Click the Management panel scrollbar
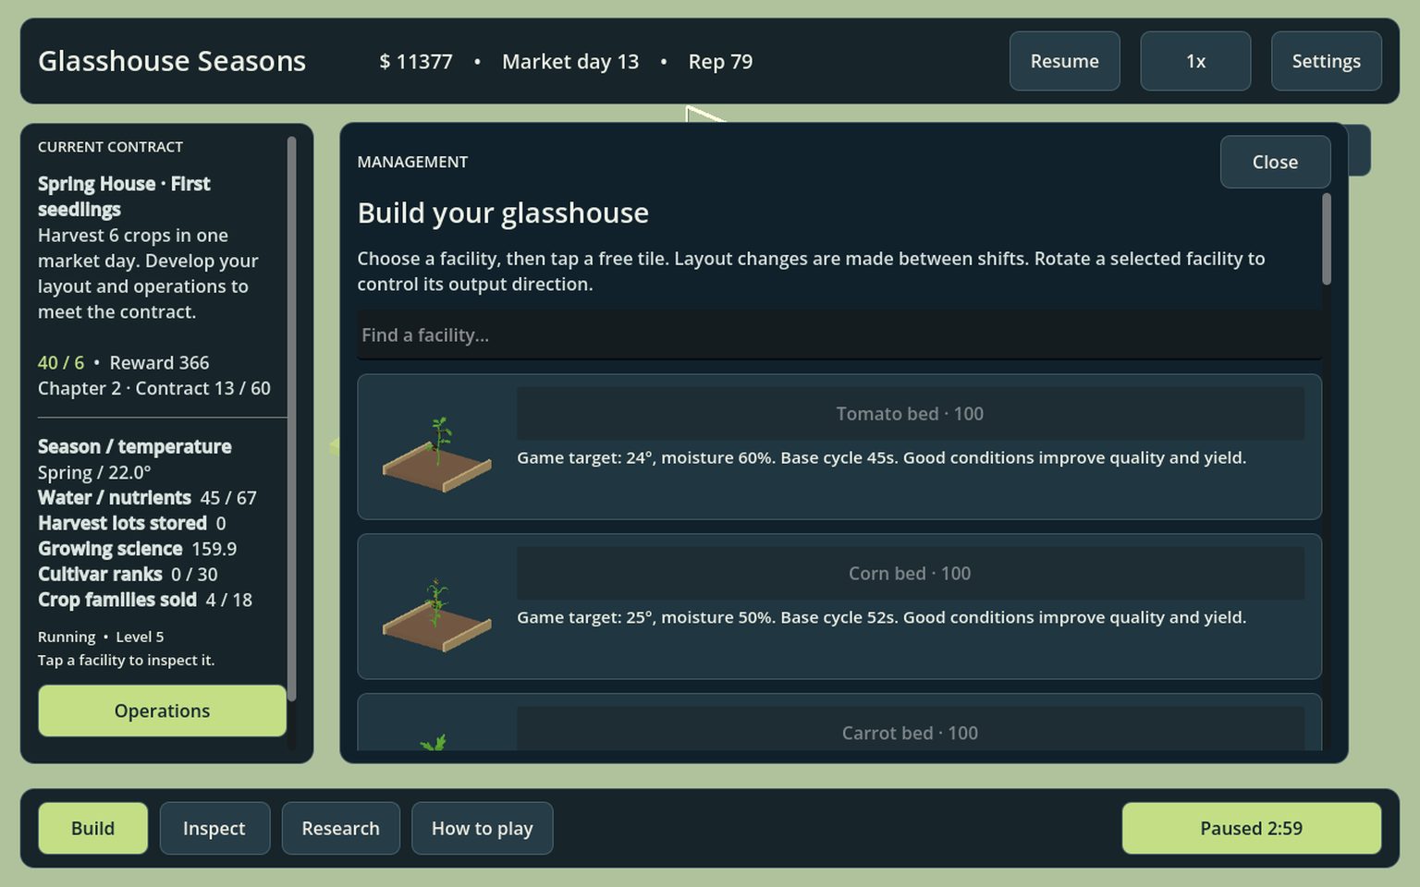 point(1327,238)
